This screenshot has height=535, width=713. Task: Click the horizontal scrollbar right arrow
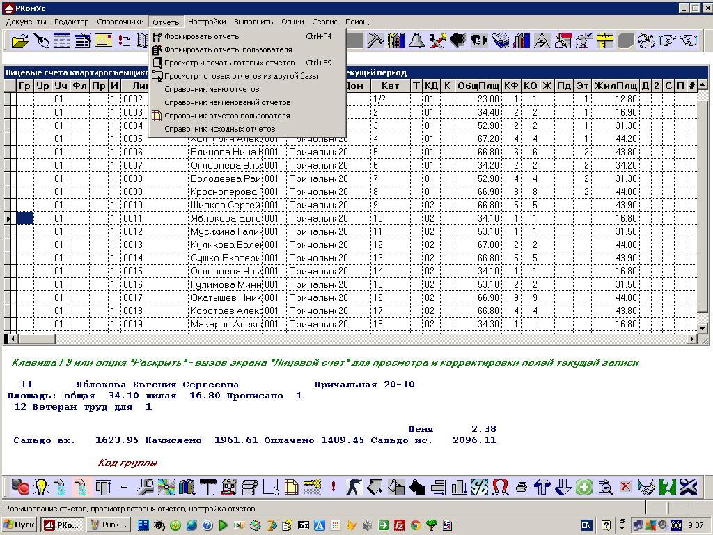click(x=693, y=339)
